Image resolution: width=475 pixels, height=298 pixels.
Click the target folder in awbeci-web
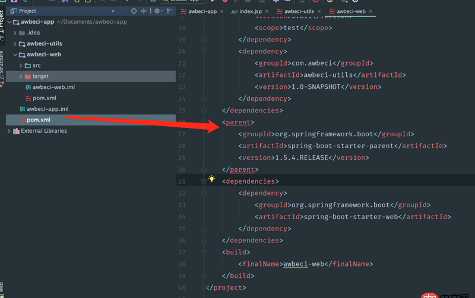(x=40, y=76)
